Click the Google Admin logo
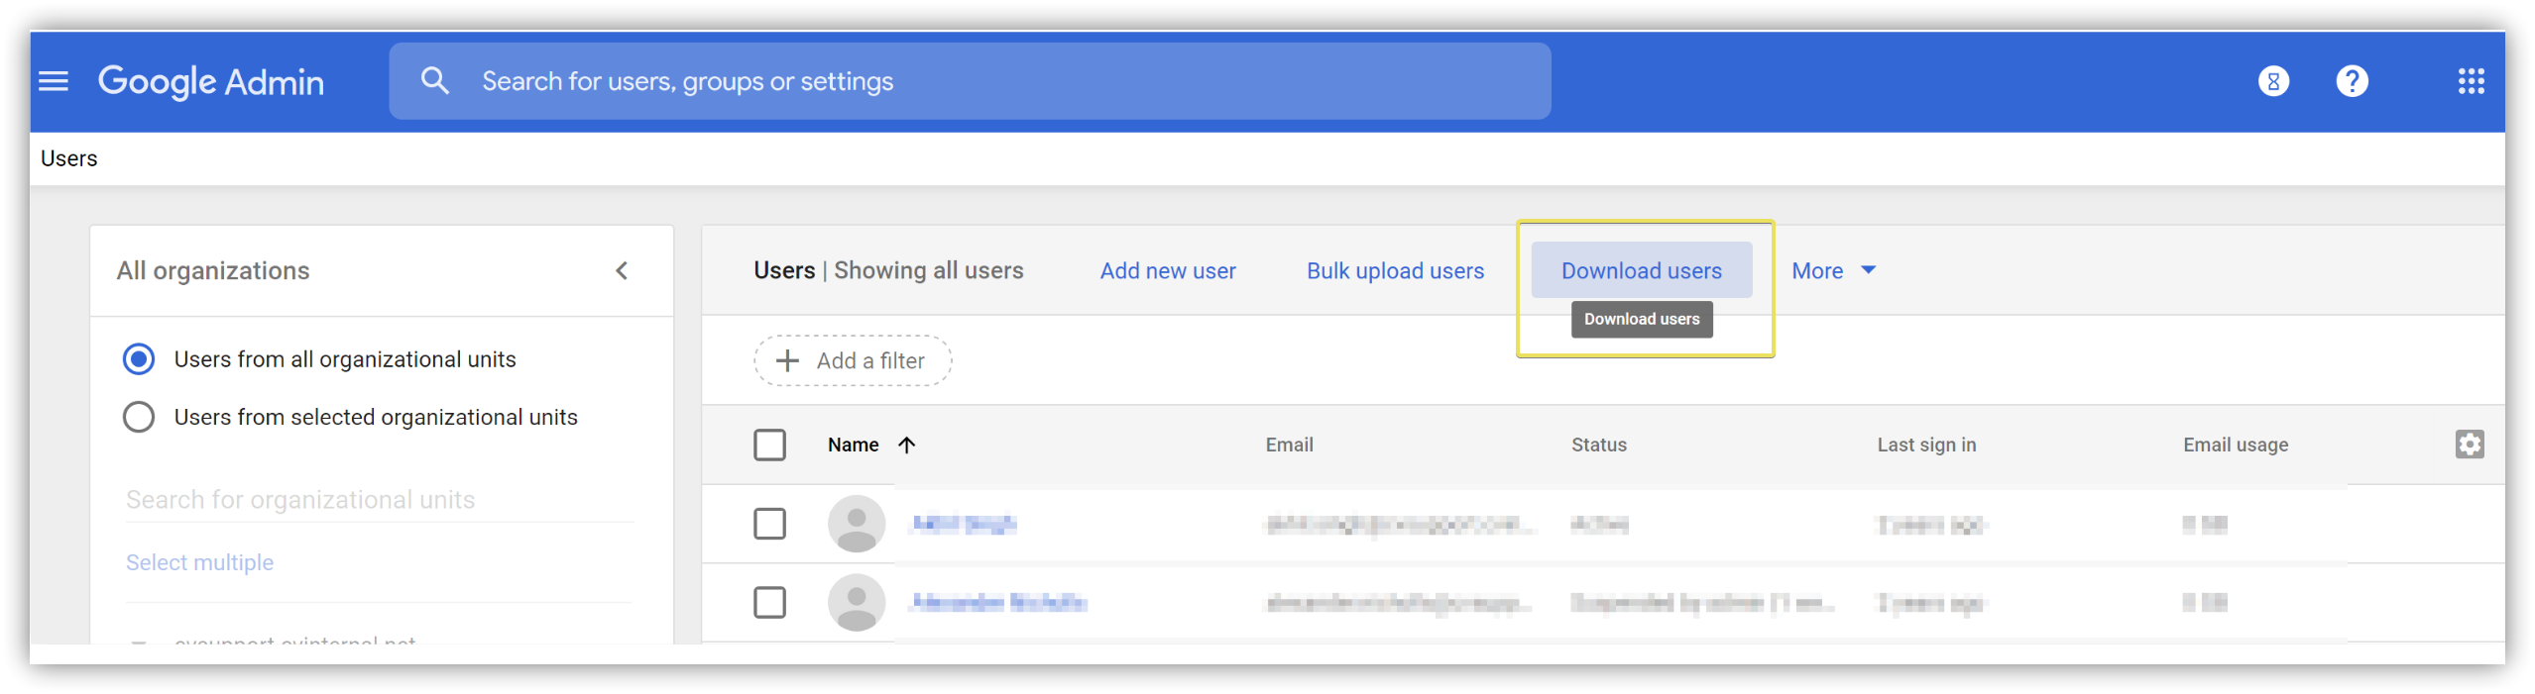This screenshot has width=2535, height=694. 211,82
